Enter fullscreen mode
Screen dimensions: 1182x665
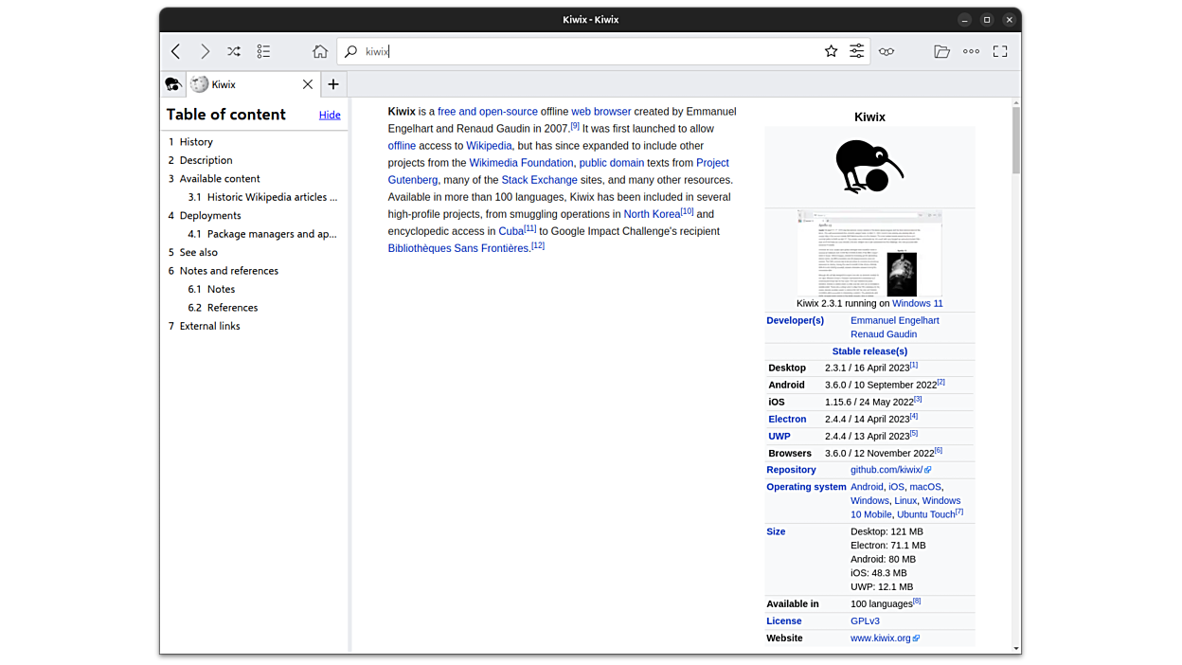(x=1000, y=51)
